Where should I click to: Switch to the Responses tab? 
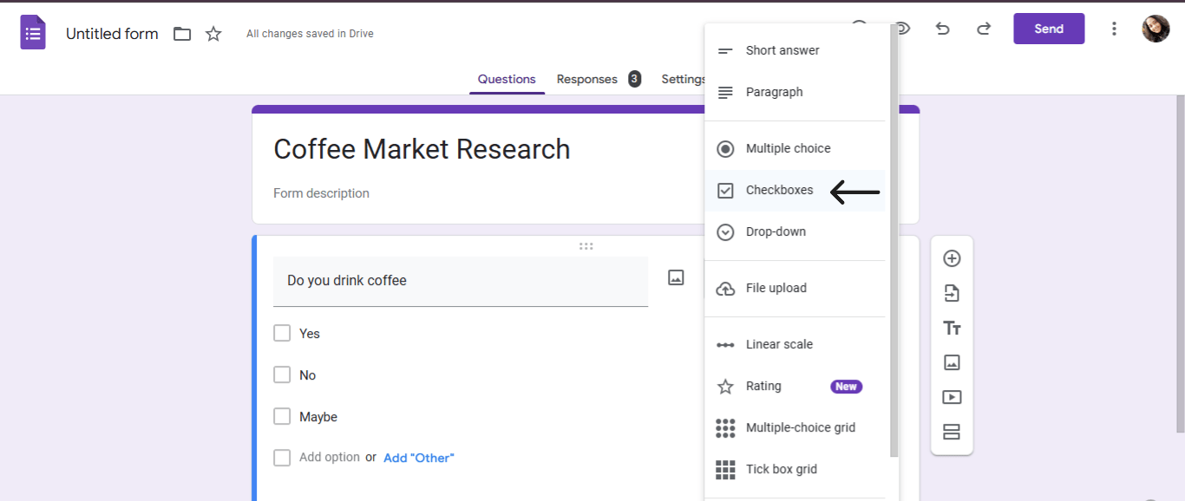point(587,79)
